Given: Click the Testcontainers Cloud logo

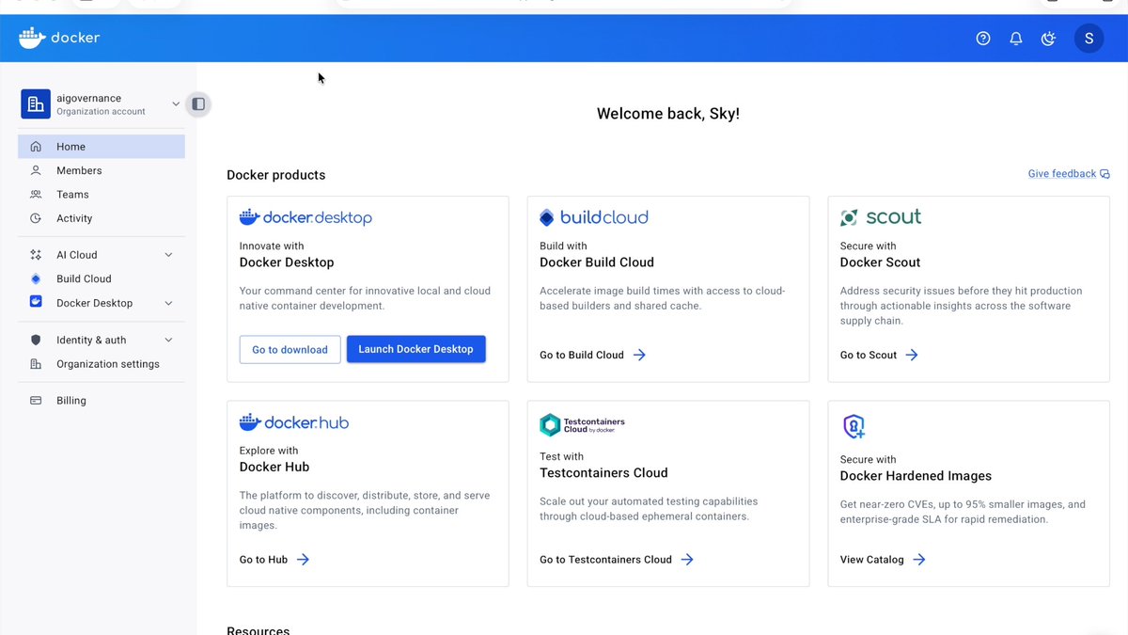Looking at the screenshot, I should [583, 425].
